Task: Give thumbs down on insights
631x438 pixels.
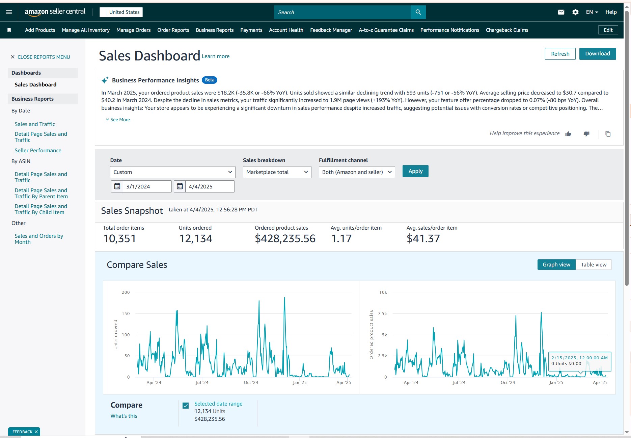Action: (586, 134)
